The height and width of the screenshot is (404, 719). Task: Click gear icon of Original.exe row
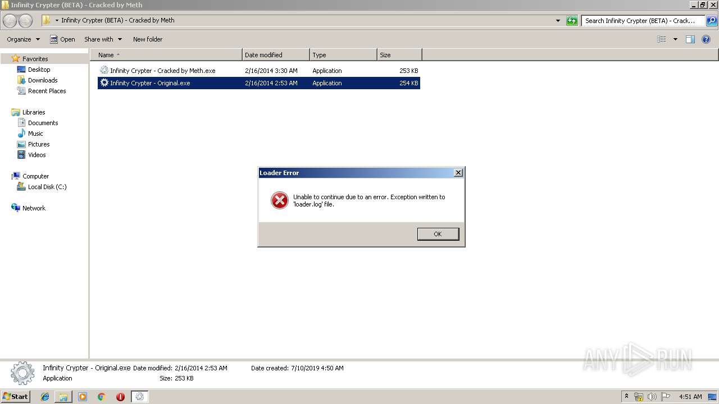(x=104, y=82)
